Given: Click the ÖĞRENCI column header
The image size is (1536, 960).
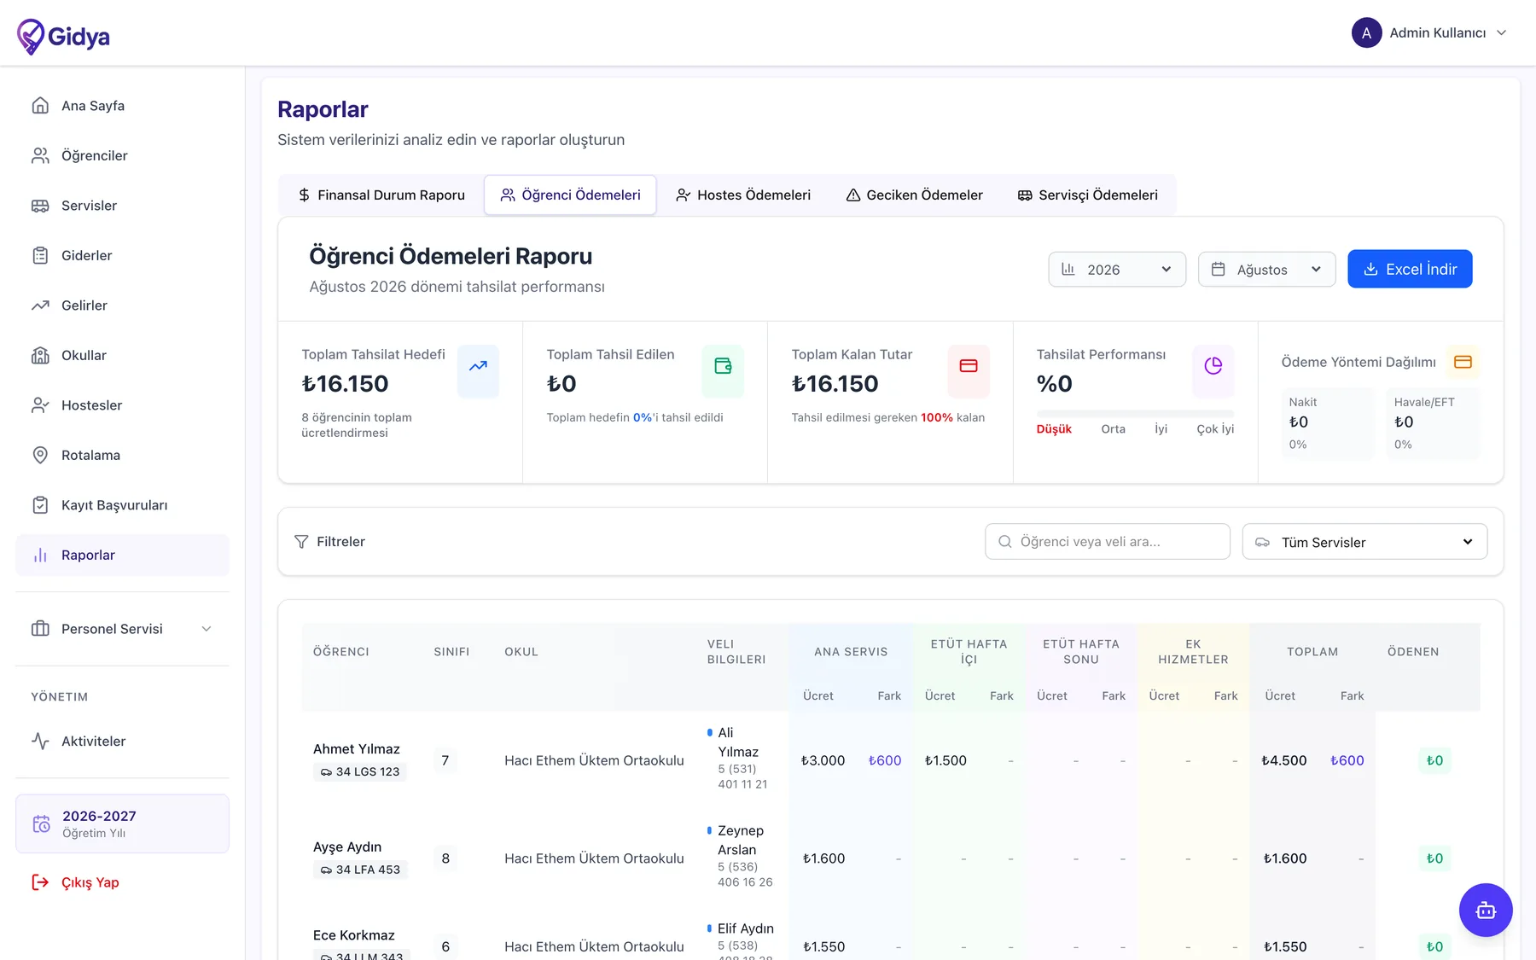Looking at the screenshot, I should click(x=341, y=652).
